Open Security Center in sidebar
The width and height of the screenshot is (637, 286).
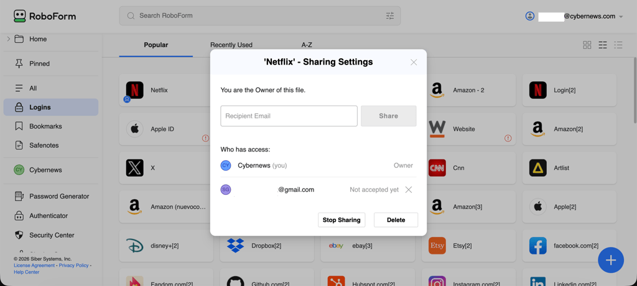pyautogui.click(x=51, y=235)
